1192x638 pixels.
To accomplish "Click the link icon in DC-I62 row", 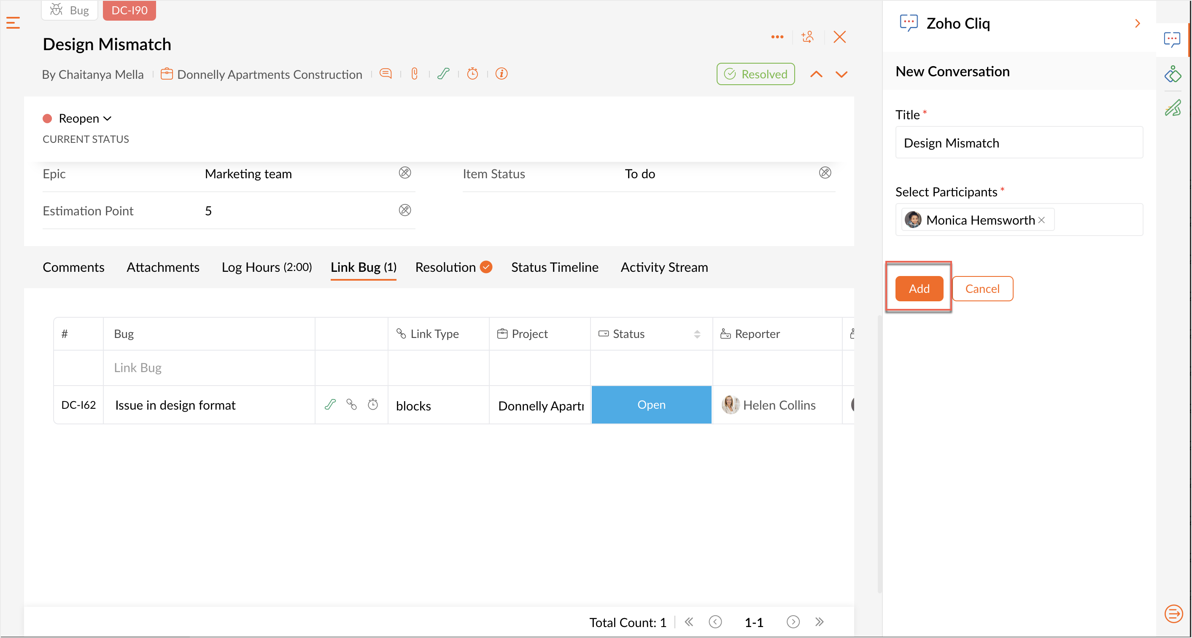I will 352,405.
